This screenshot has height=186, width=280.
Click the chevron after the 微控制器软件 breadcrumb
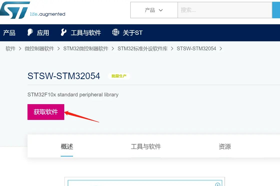click(x=58, y=49)
